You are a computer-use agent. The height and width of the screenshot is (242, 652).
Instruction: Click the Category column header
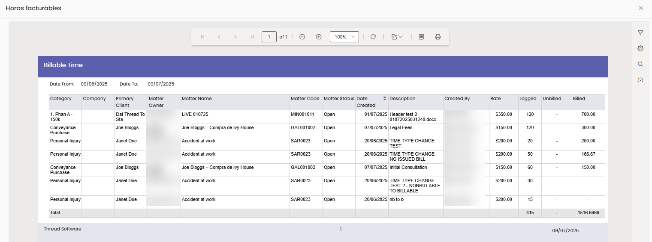(65, 102)
